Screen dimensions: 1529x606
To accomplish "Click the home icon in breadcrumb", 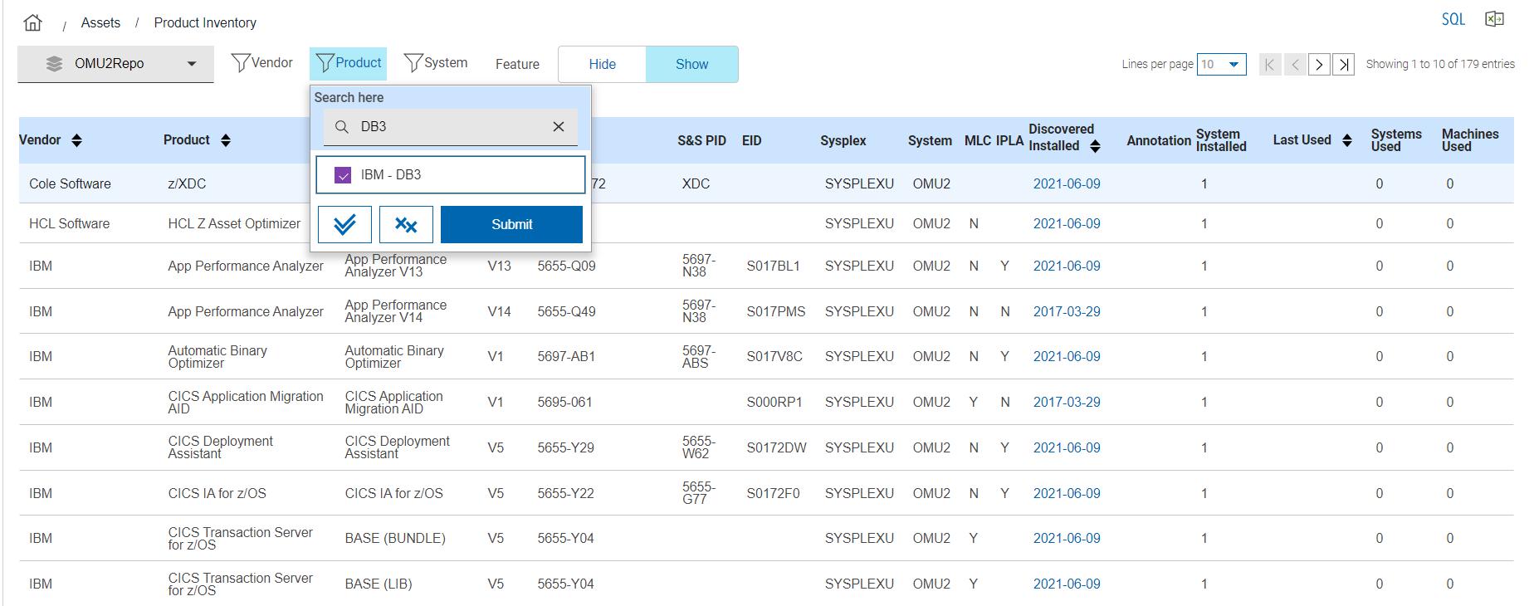I will tap(32, 22).
